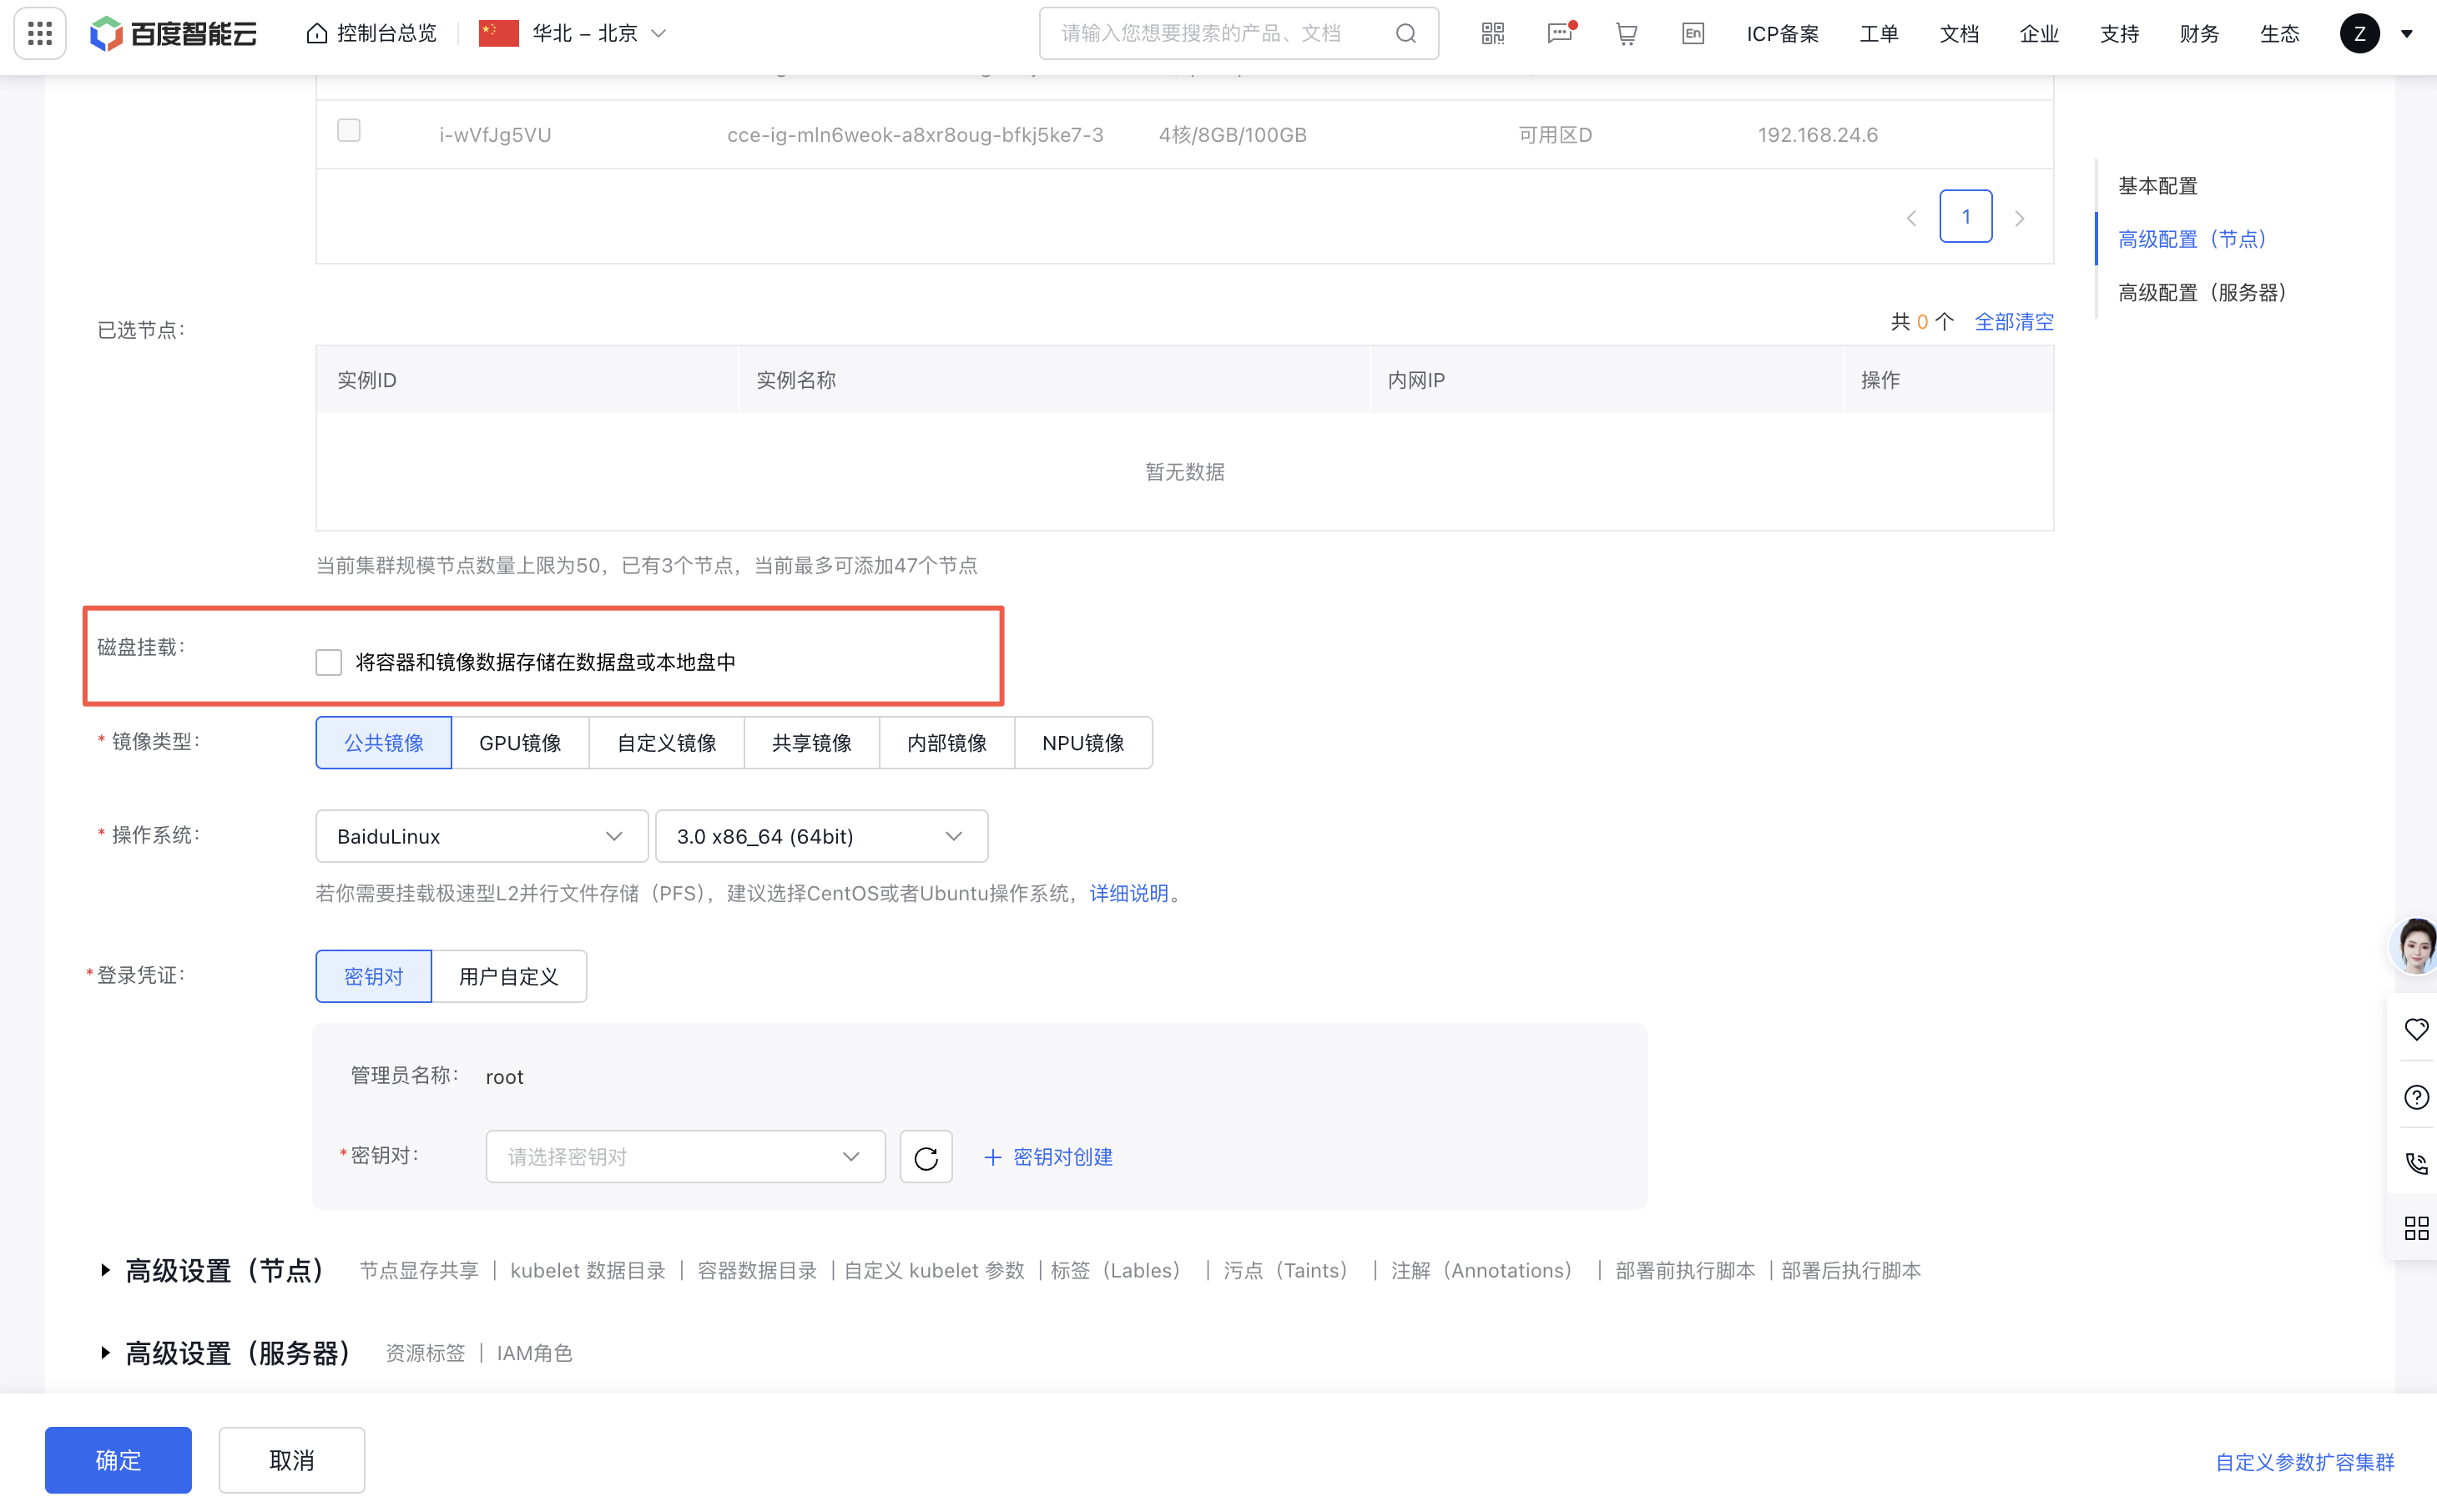
Task: Click the 取消 cancel button
Action: pyautogui.click(x=292, y=1460)
